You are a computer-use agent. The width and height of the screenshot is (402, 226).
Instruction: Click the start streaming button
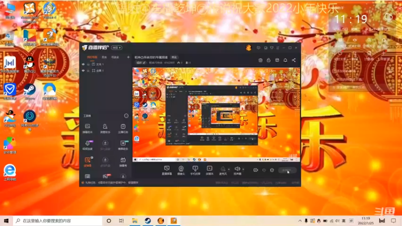[287, 170]
